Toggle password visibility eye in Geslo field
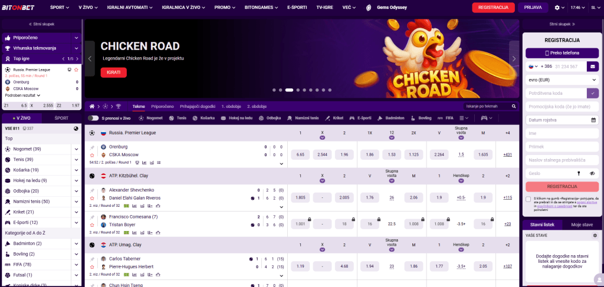Screen dimensions: 604x287 coord(592,173)
